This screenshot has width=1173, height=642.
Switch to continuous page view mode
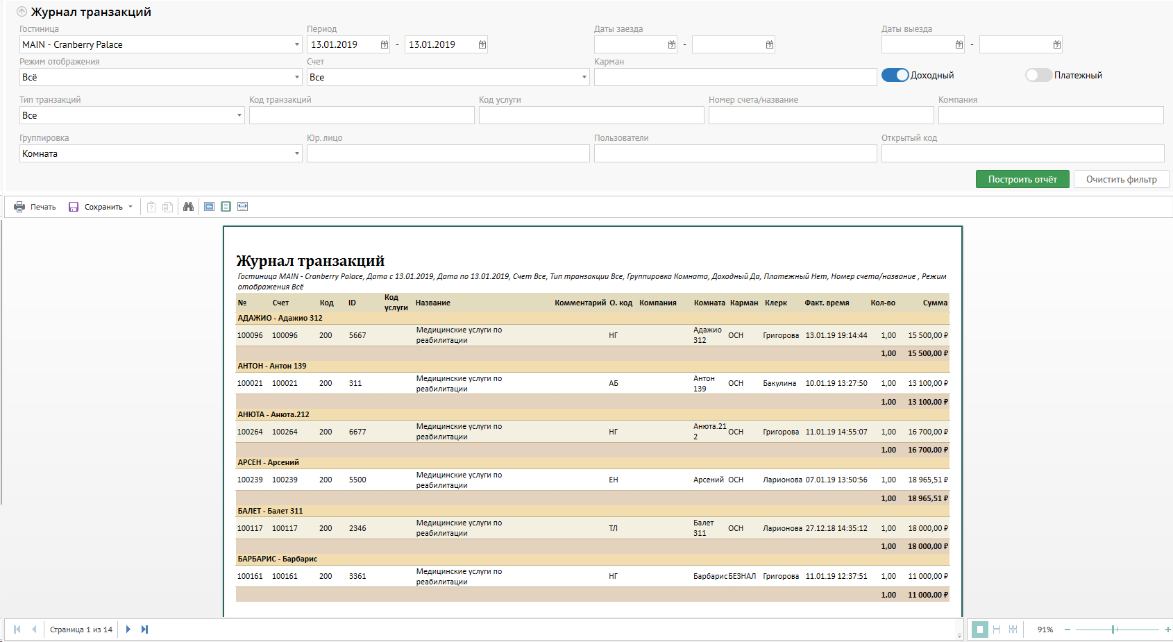point(996,630)
